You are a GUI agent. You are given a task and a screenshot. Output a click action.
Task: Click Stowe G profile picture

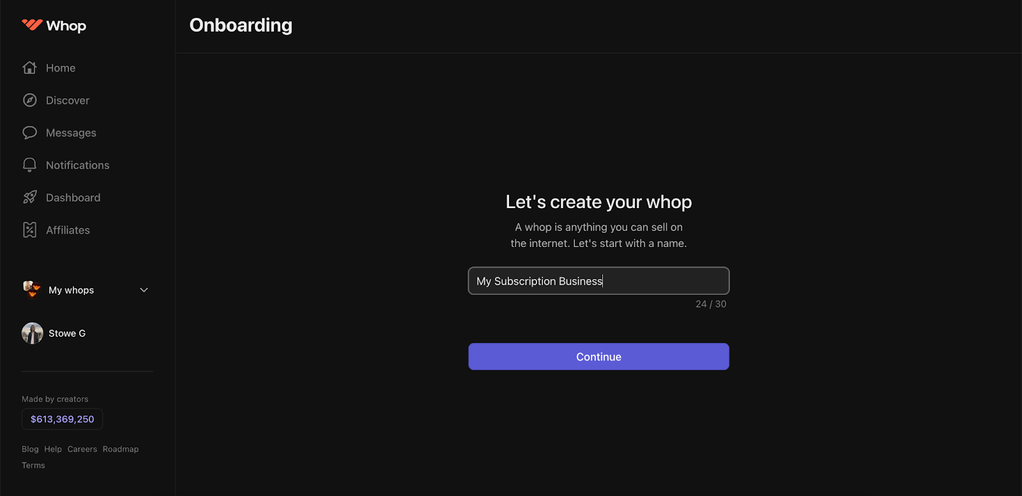click(x=33, y=333)
